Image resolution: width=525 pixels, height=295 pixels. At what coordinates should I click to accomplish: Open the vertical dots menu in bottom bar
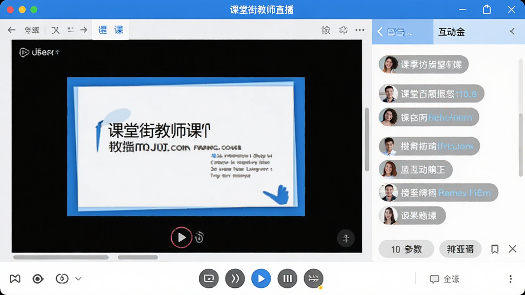click(x=510, y=279)
